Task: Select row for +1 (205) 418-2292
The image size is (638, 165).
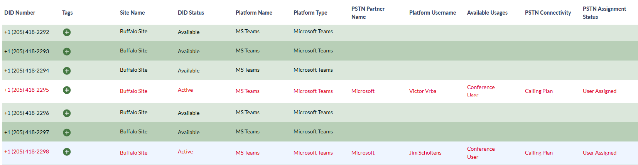Action: 320,32
